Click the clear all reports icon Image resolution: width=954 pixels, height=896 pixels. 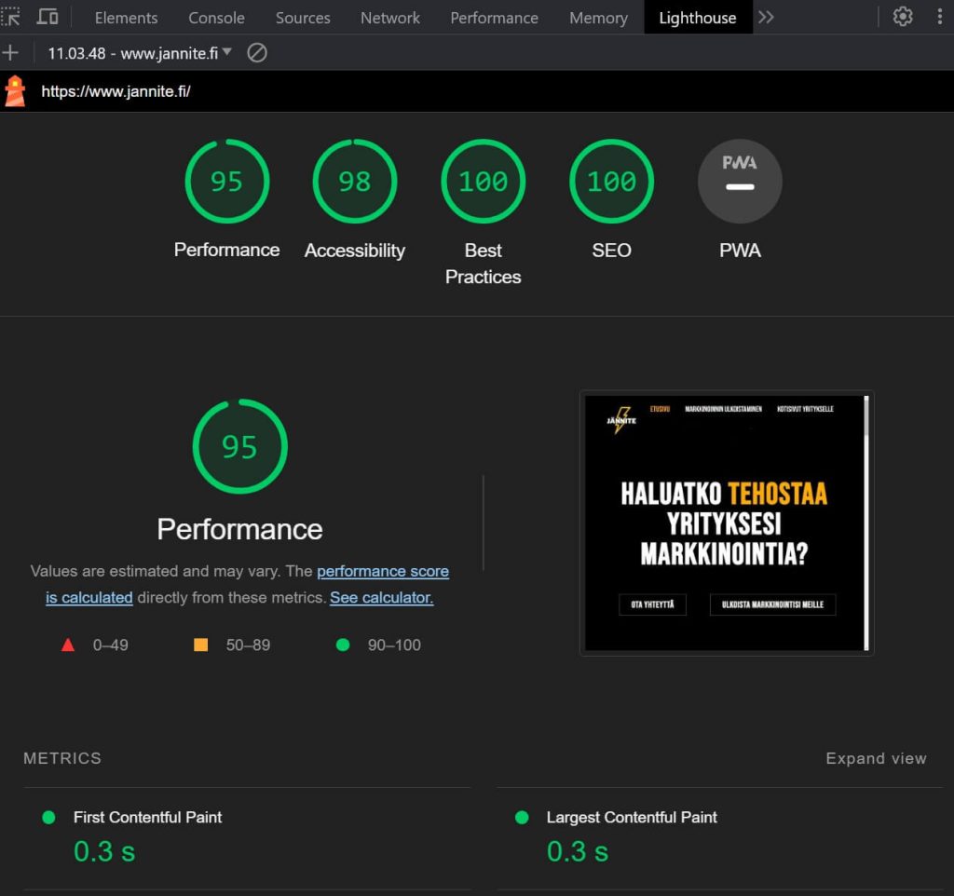(257, 53)
